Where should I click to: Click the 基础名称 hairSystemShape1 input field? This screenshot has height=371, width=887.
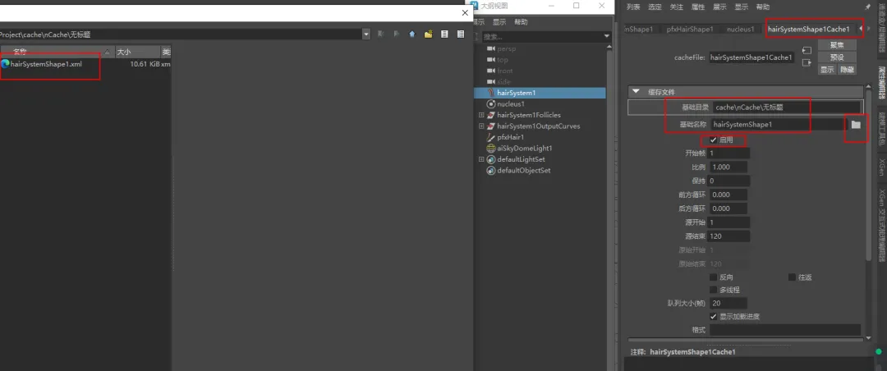pyautogui.click(x=776, y=124)
